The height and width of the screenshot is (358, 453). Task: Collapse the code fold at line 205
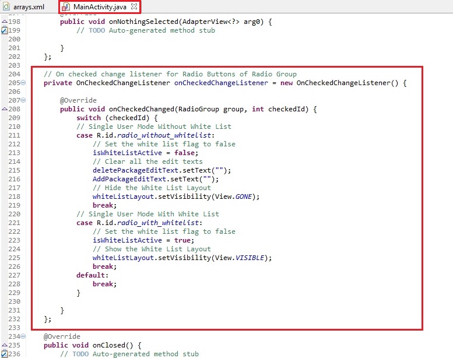tap(23, 83)
